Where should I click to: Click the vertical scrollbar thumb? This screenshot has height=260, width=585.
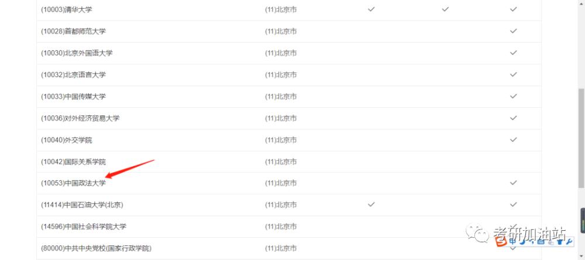581,138
